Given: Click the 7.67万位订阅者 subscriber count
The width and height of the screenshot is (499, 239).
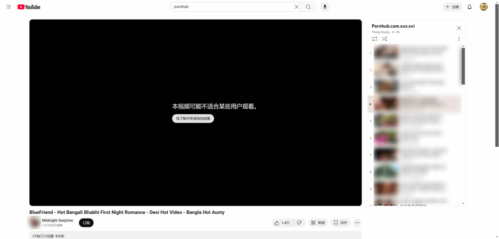Looking at the screenshot, I should (52, 225).
